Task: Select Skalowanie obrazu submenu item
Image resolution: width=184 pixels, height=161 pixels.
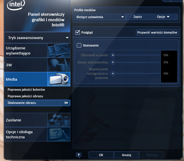Action: tap(37, 103)
